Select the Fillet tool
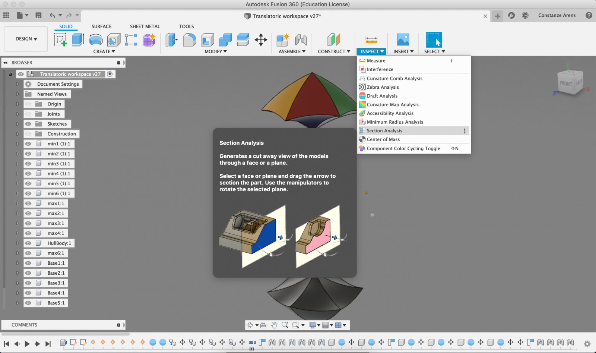The image size is (596, 353). point(189,40)
